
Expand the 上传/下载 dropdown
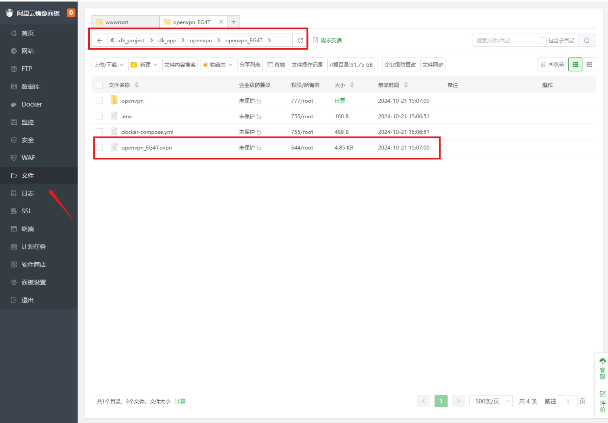point(109,65)
